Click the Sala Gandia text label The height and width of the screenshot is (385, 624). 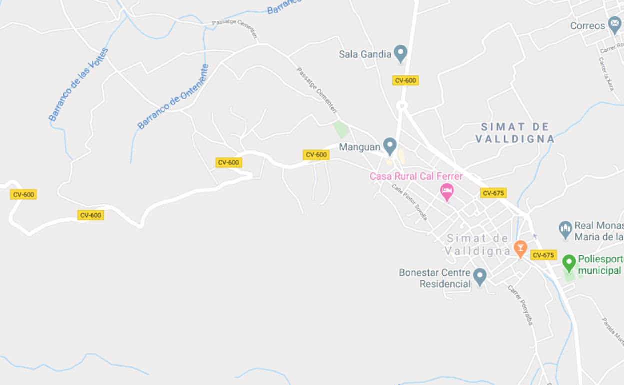tap(365, 54)
